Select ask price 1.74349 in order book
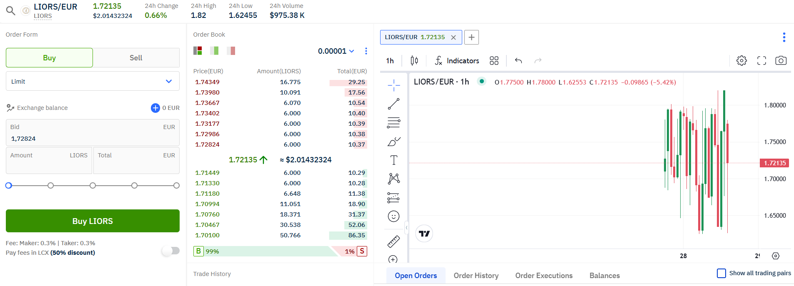The height and width of the screenshot is (286, 794). 207,82
